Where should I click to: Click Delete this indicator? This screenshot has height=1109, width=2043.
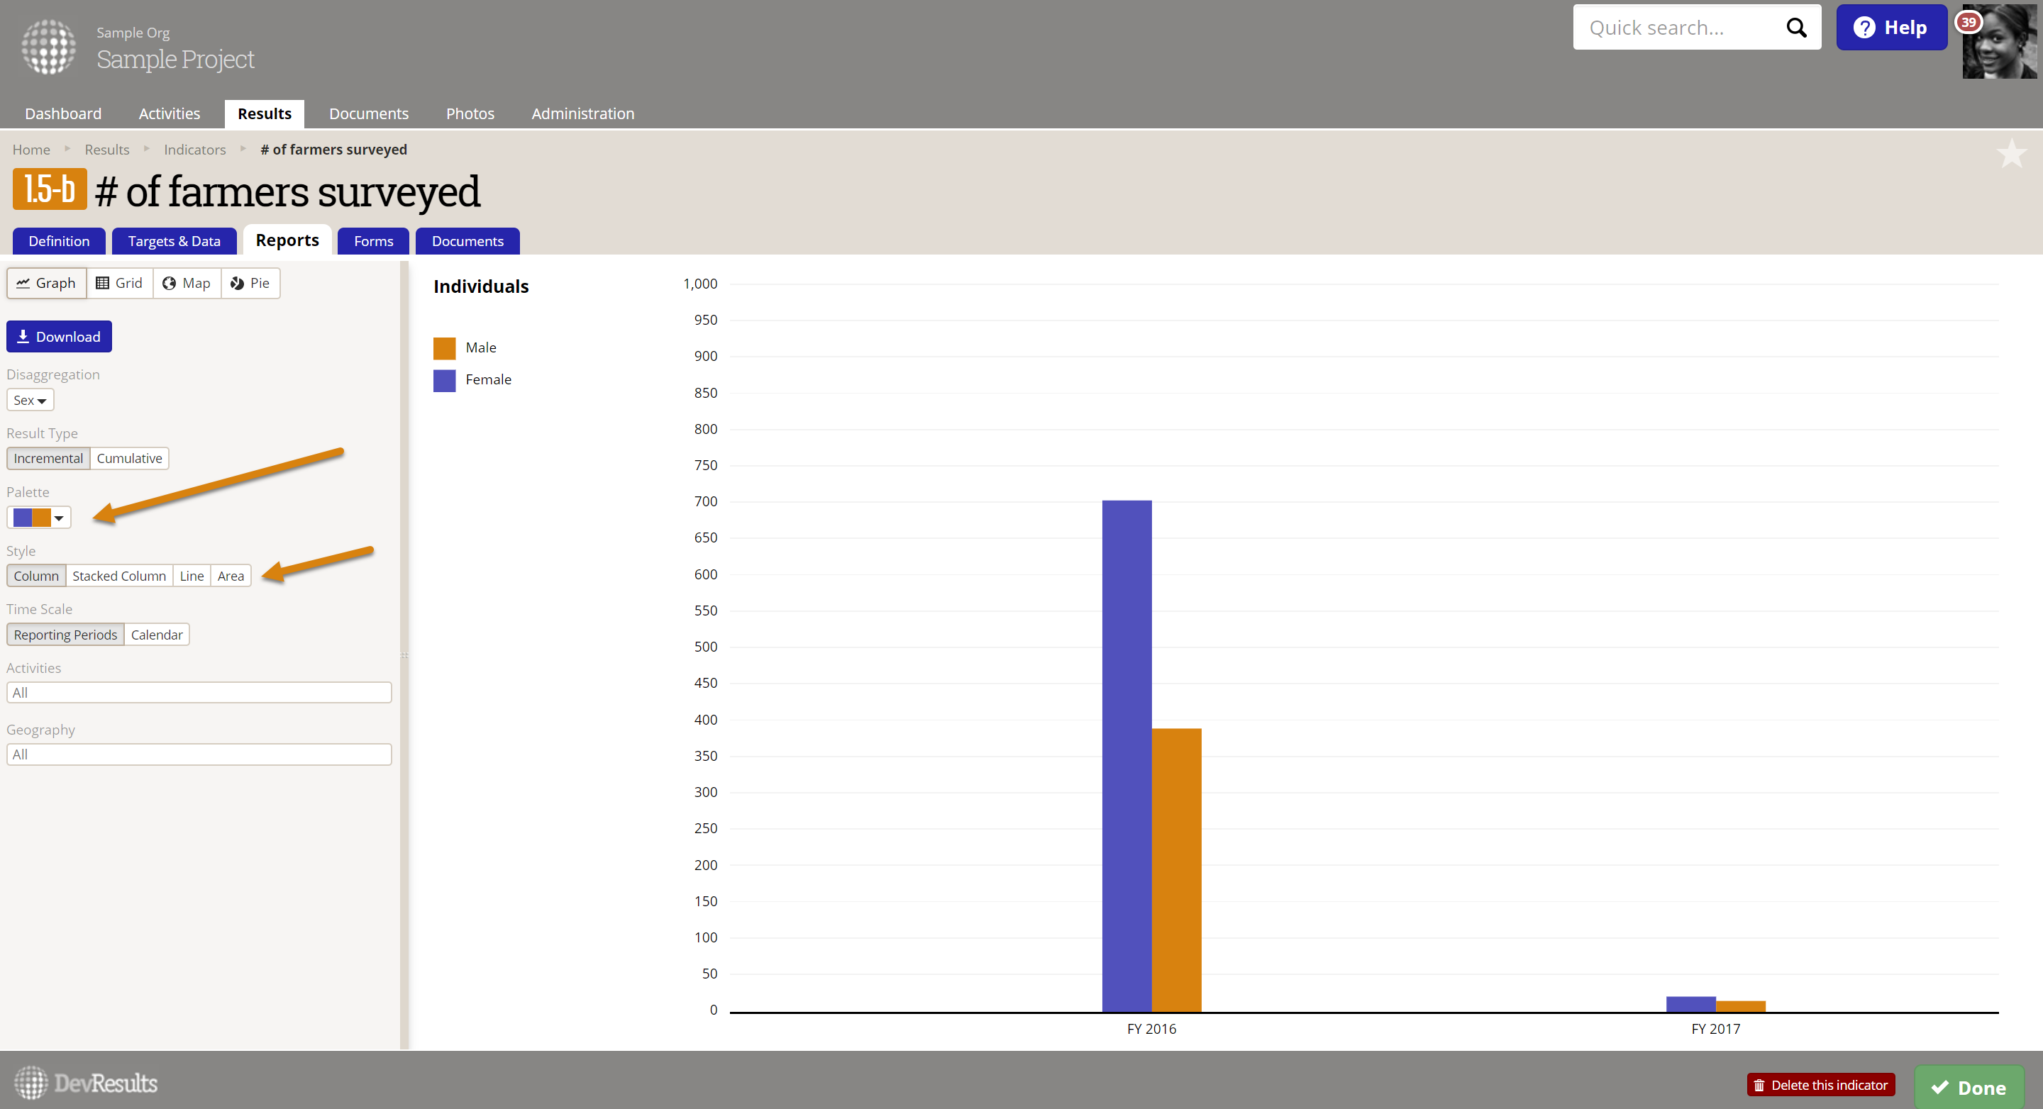[1820, 1085]
